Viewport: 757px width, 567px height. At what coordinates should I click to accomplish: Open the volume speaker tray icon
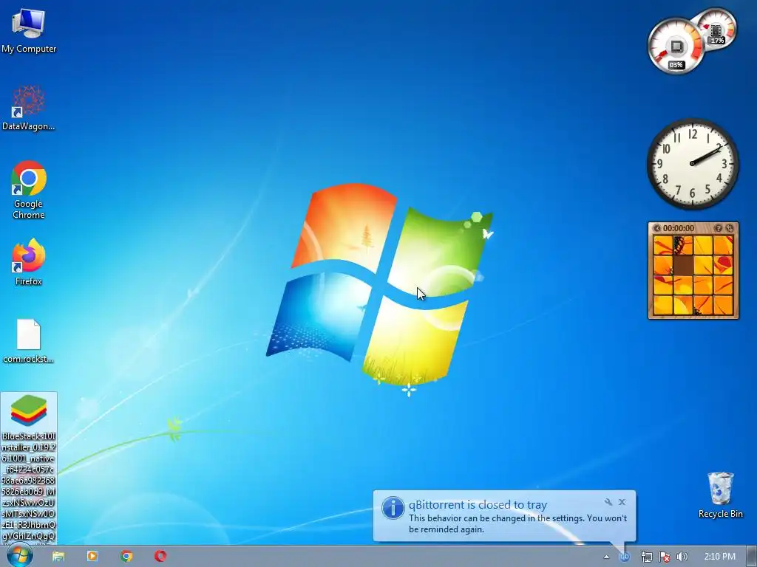[x=682, y=557]
